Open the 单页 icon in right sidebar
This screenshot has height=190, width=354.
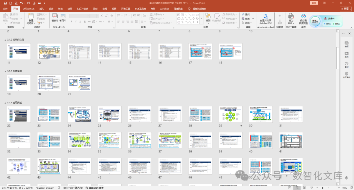point(346,55)
